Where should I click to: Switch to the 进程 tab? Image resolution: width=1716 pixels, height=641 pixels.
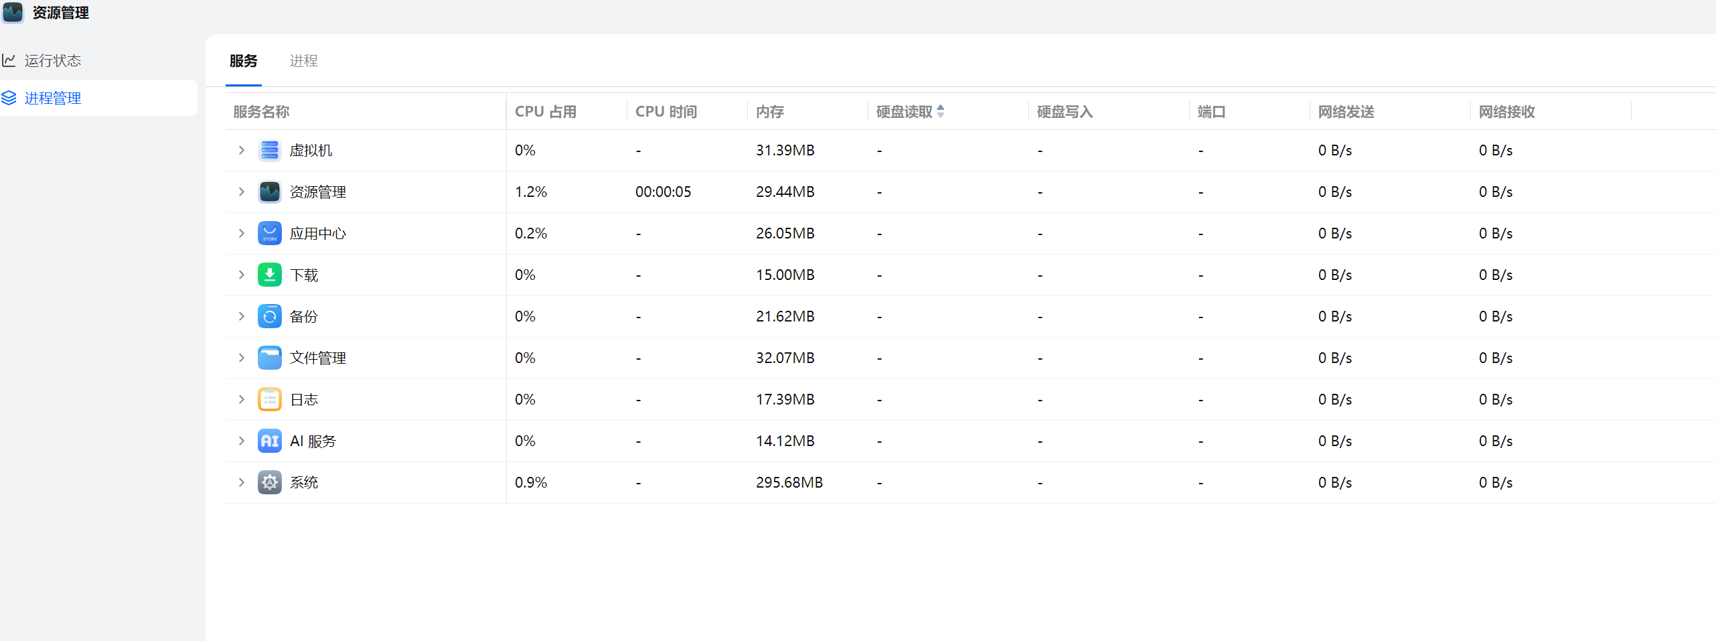(303, 61)
